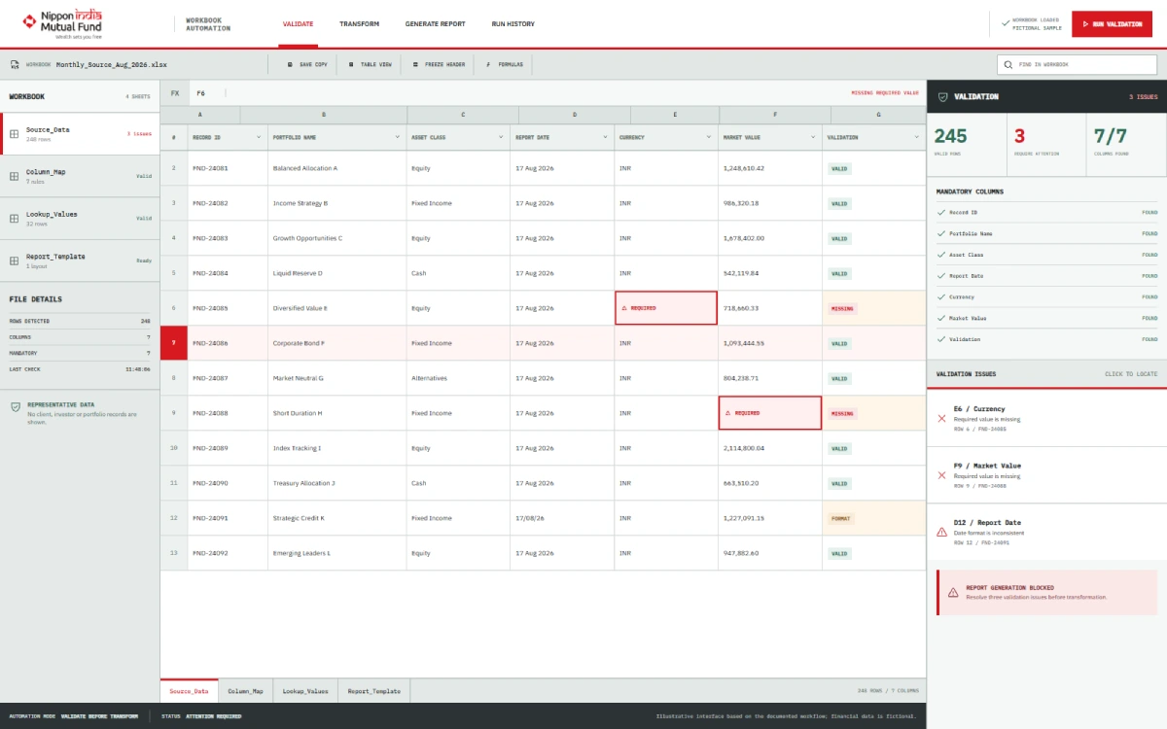
Task: Open the Validation column filter dropdown
Action: click(x=916, y=137)
